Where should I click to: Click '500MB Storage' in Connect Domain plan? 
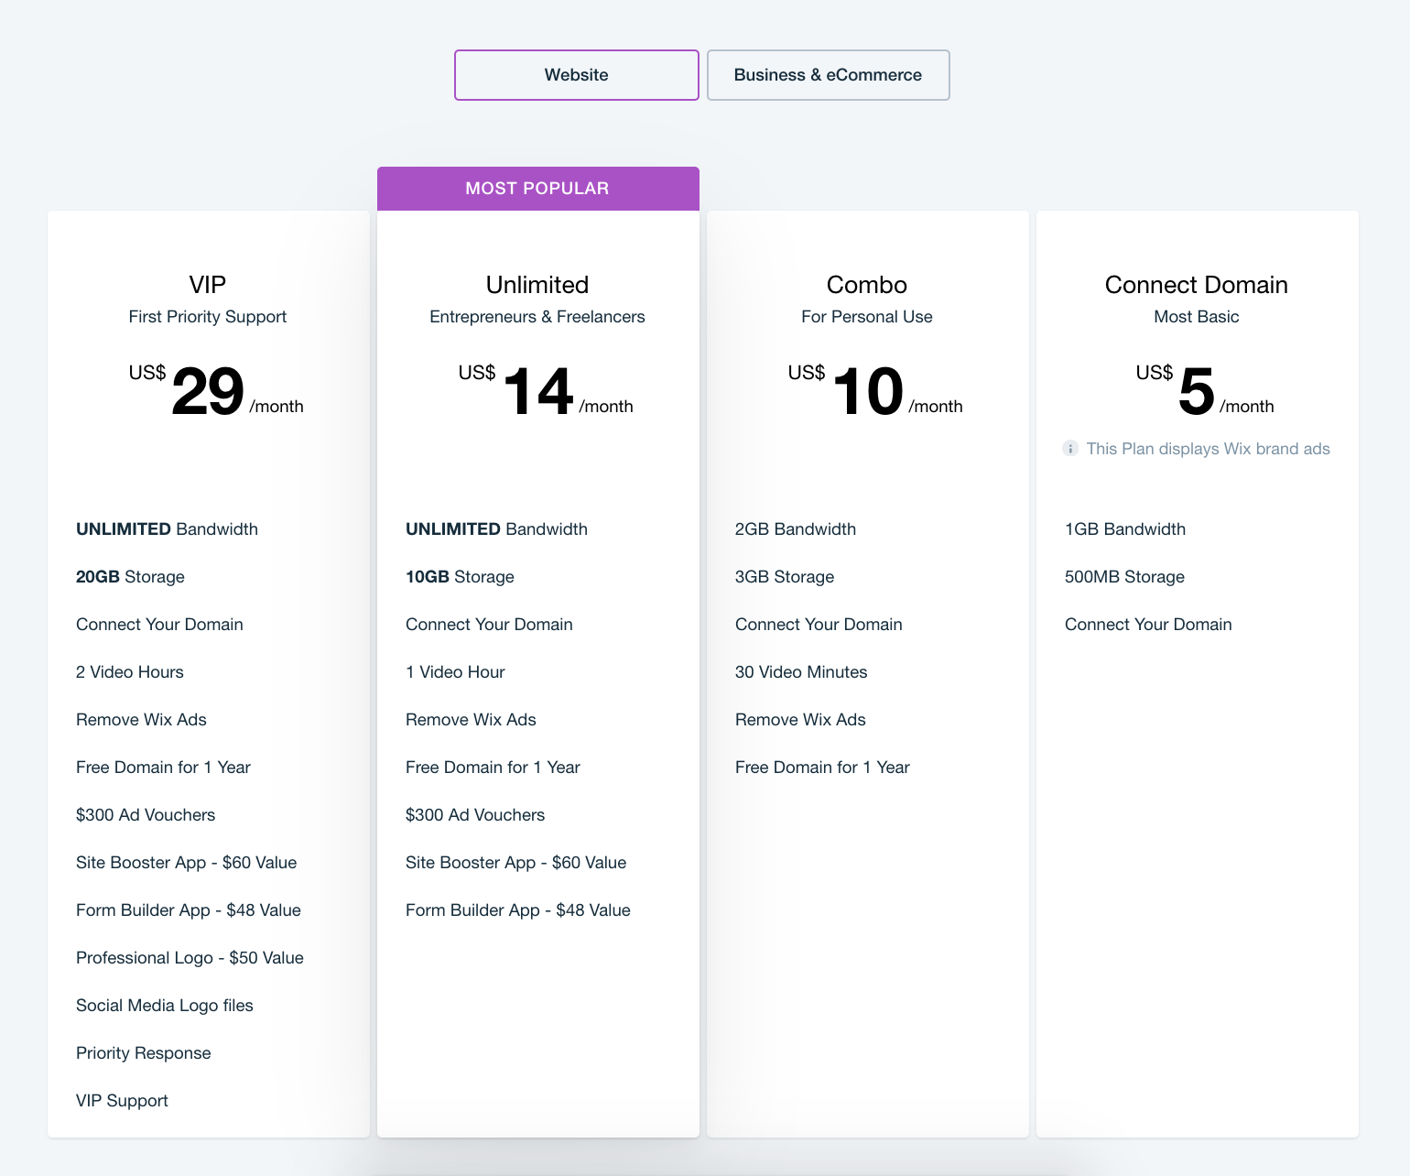tap(1124, 577)
